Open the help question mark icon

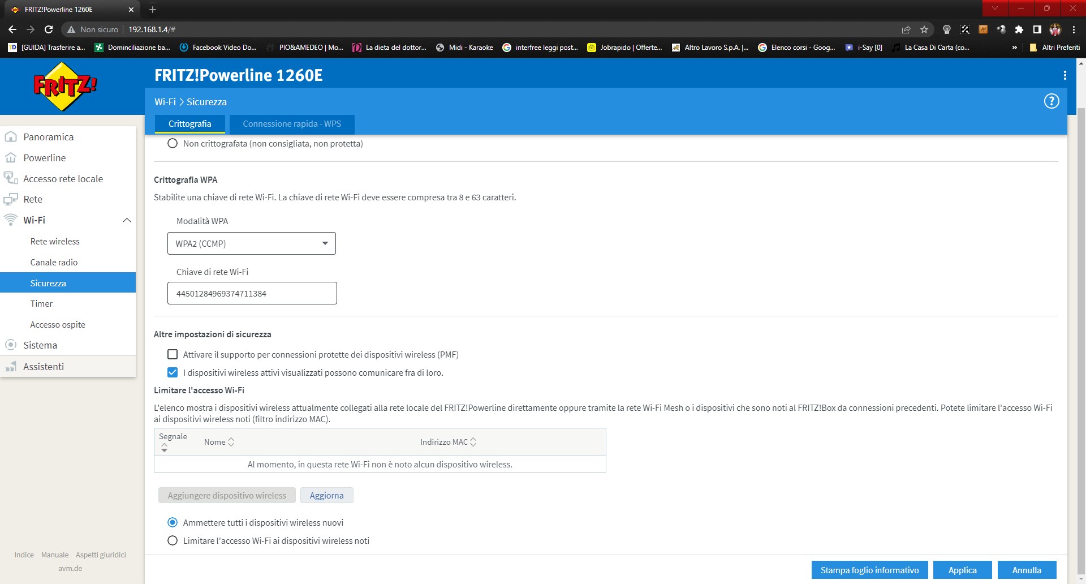click(x=1051, y=101)
